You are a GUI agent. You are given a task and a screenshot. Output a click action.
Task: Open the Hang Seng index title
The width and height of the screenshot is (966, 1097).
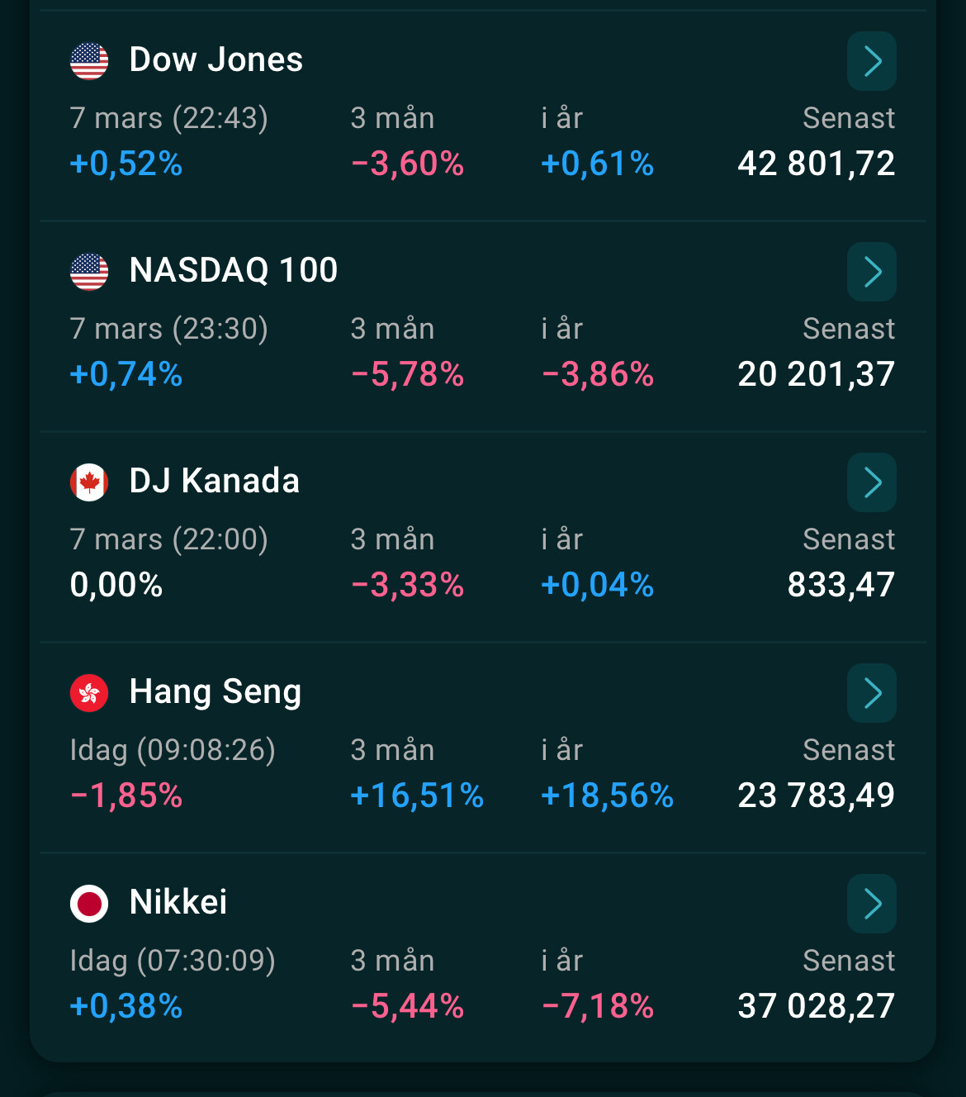(215, 692)
